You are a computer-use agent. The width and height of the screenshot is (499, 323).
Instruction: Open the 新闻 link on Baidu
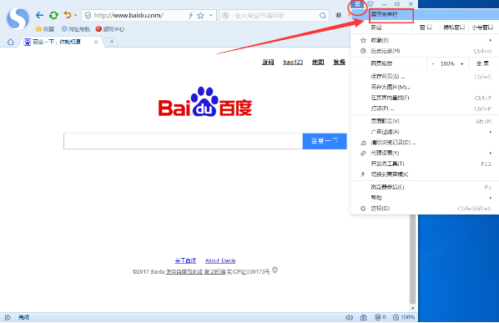(268, 62)
